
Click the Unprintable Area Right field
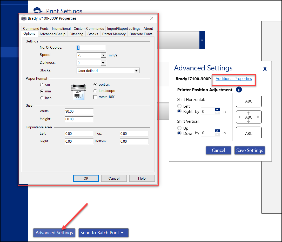click(79, 141)
